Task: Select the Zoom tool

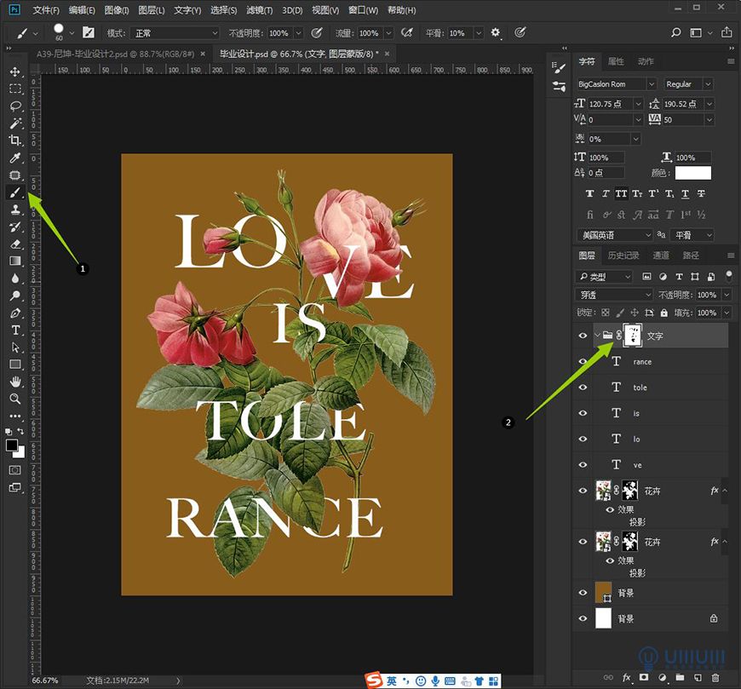Action: (x=15, y=399)
